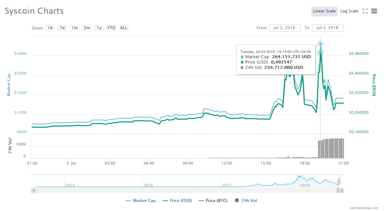This screenshot has height=211, width=388.
Task: Click 2017 in the navigator timeline
Action: tap(226, 185)
